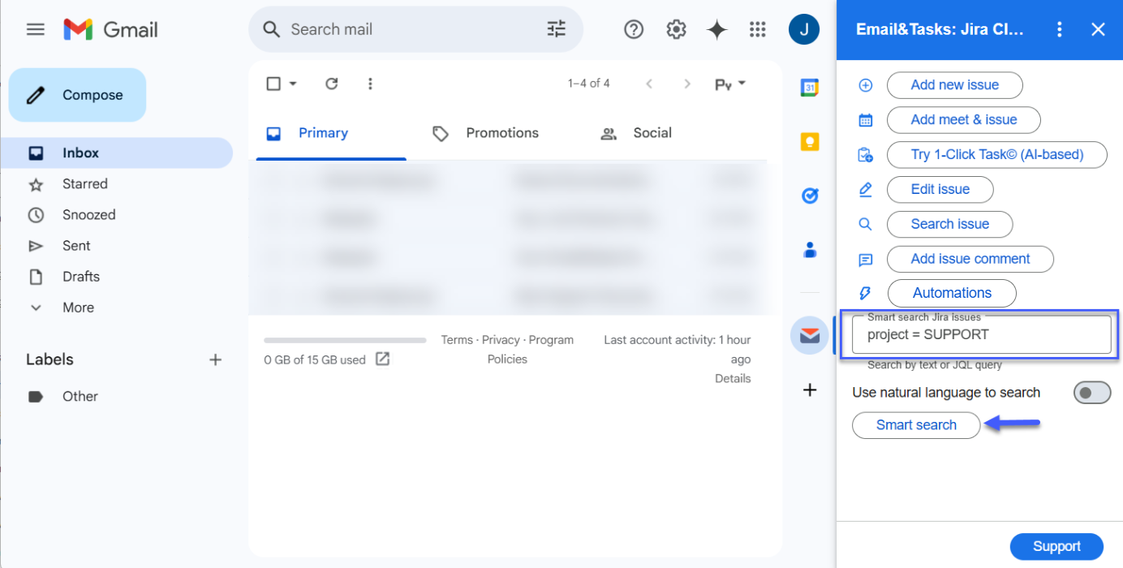Click the storage usage progress bar

point(345,340)
